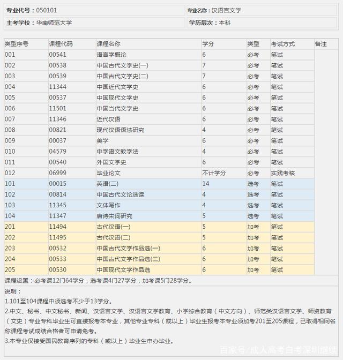Select course name 现代汉语语法研究
The image size is (343, 360).
coord(121,130)
